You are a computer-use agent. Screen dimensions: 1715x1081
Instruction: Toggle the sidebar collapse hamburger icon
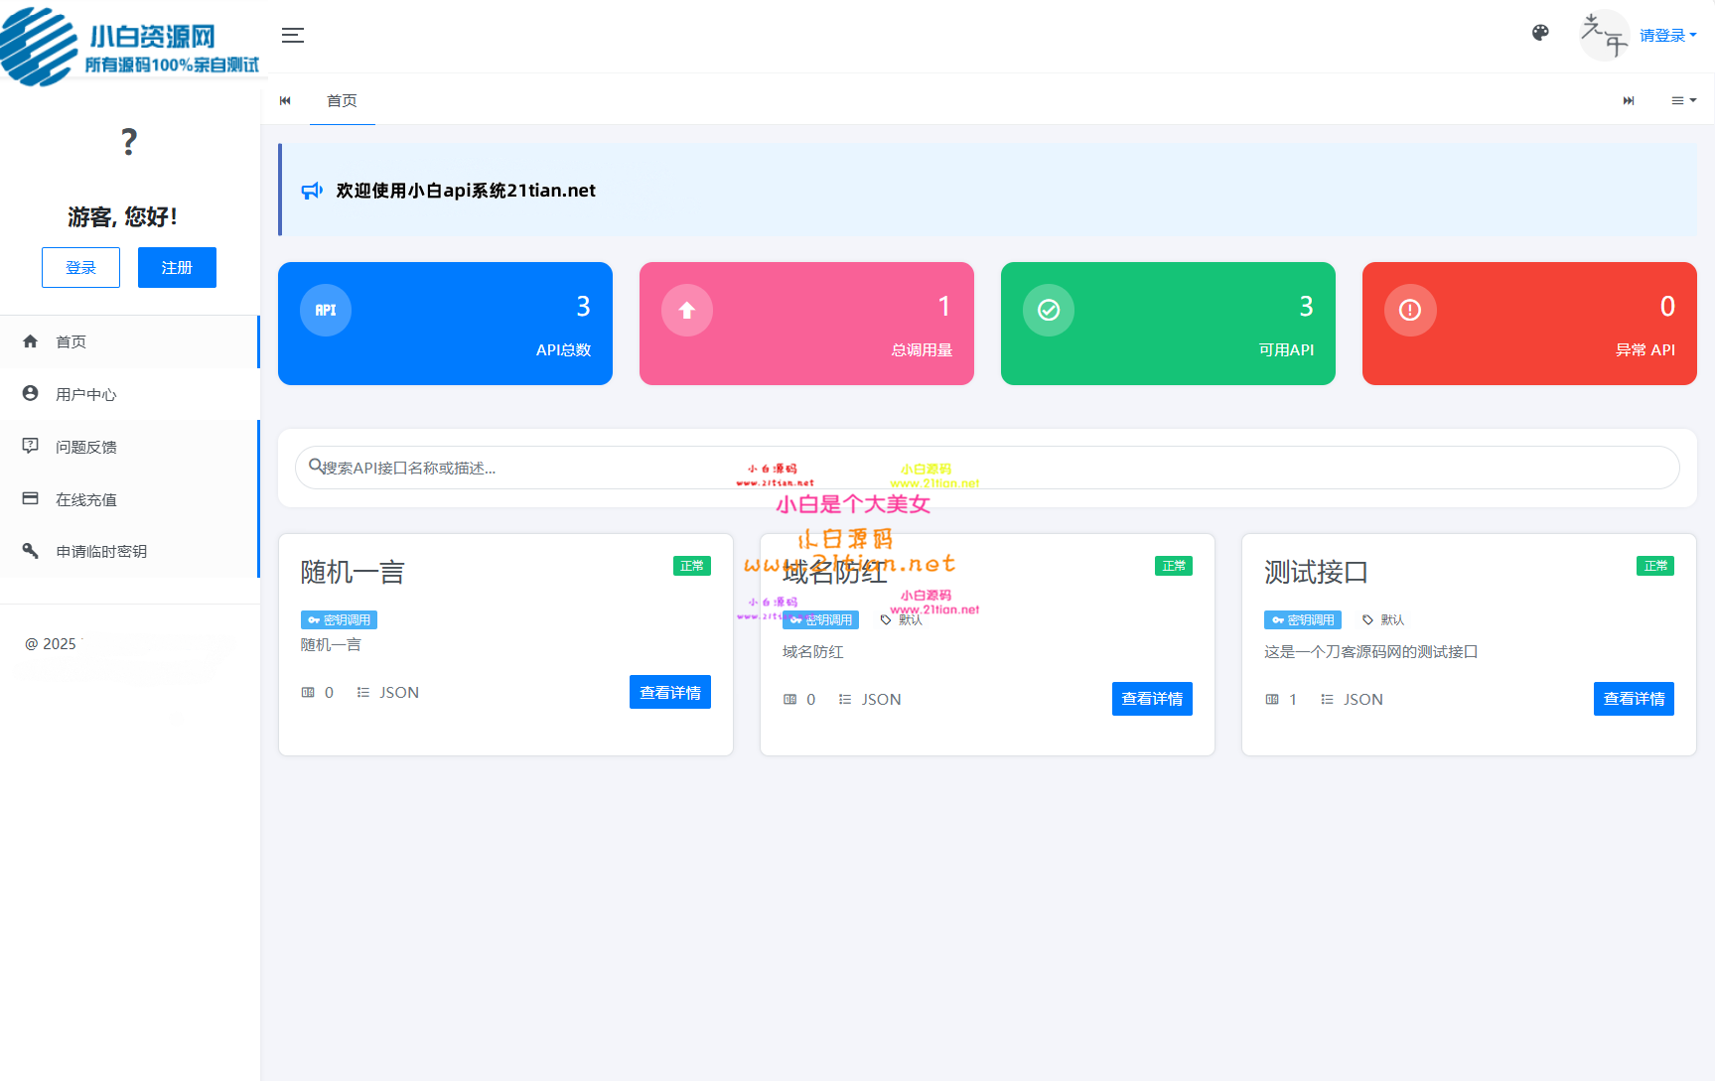pyautogui.click(x=292, y=36)
